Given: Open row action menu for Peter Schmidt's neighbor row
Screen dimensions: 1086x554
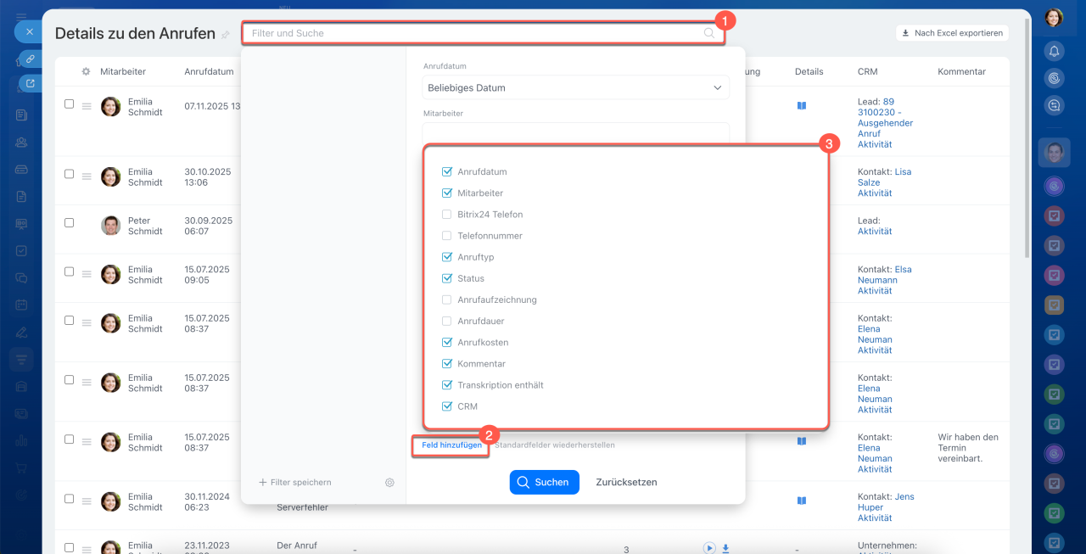Looking at the screenshot, I should click(x=86, y=274).
